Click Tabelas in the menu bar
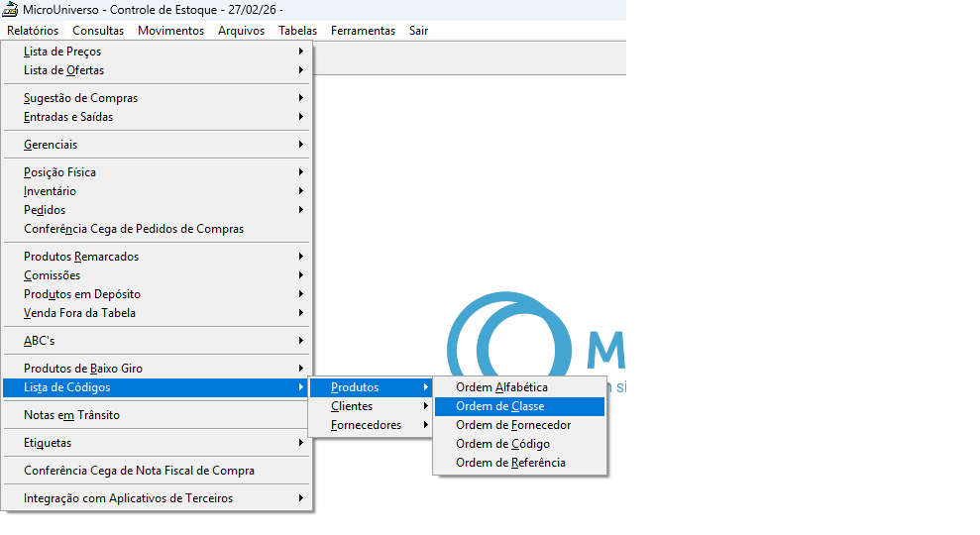 (297, 31)
